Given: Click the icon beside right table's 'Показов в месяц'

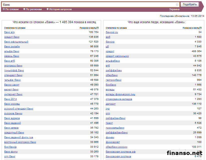Looking at the screenshot, I should (200, 28).
